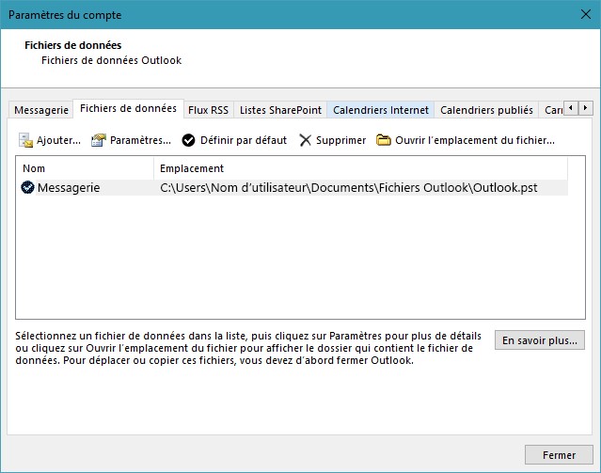Click the Ajouter data file icon
Viewport: 601px width, 473px height.
tap(26, 140)
